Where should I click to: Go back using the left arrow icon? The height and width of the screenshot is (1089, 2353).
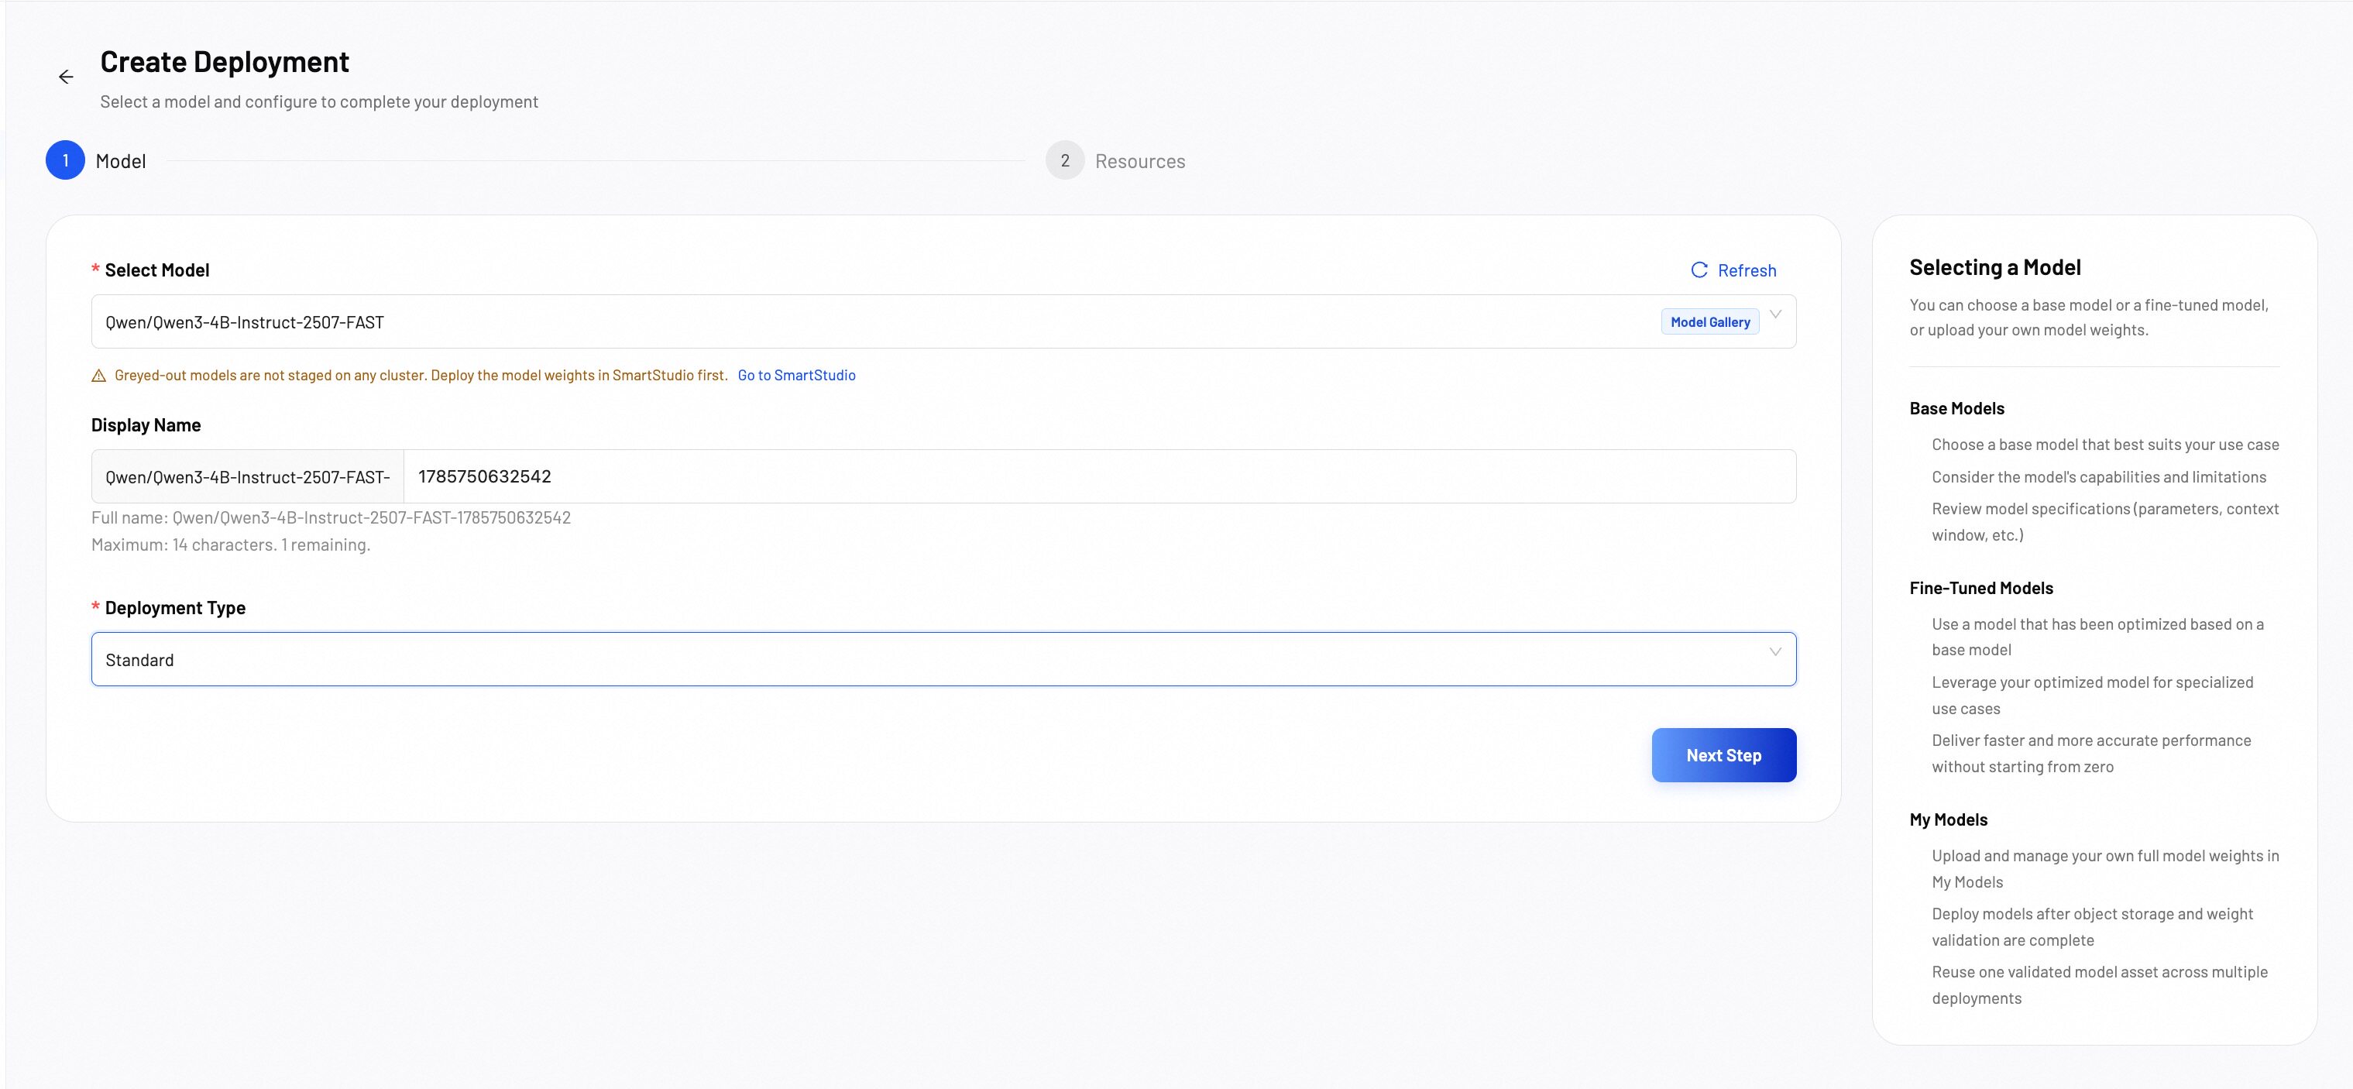(x=66, y=77)
